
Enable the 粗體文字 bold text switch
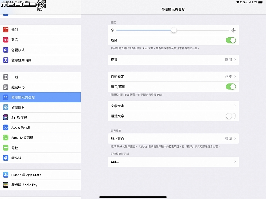tap(231, 116)
